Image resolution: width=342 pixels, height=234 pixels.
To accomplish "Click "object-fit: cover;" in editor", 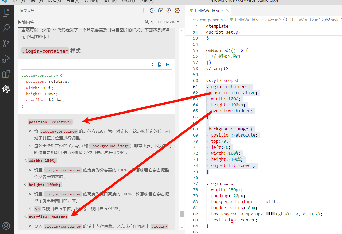I will tap(233, 165).
